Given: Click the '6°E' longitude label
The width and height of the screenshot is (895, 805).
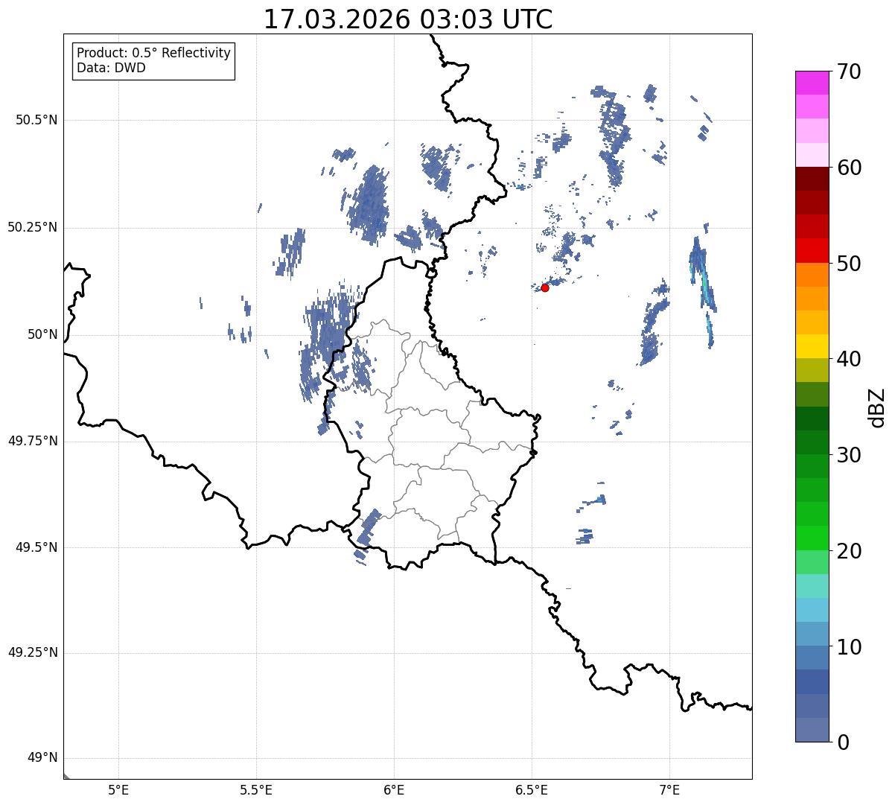Looking at the screenshot, I should point(394,791).
